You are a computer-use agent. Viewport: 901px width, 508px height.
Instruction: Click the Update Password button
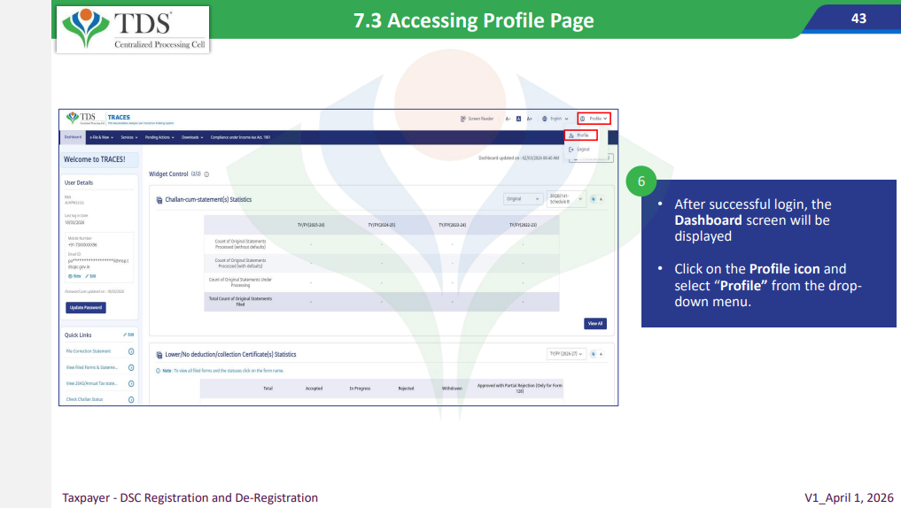tap(86, 307)
